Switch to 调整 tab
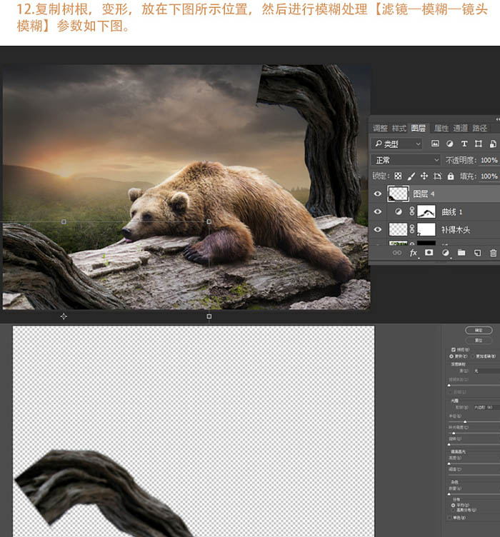Viewport: 500px width, 537px height. pyautogui.click(x=380, y=128)
